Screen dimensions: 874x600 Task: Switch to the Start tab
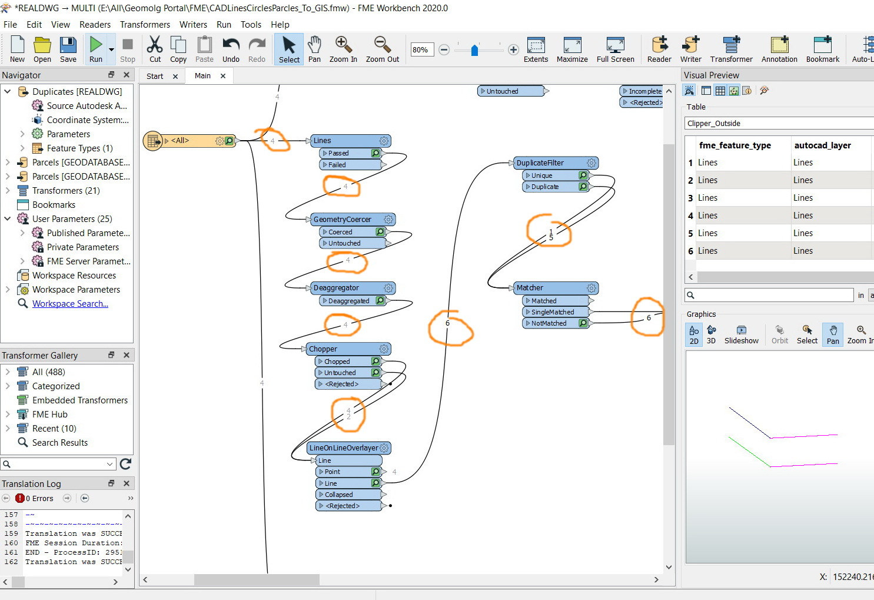click(x=155, y=76)
